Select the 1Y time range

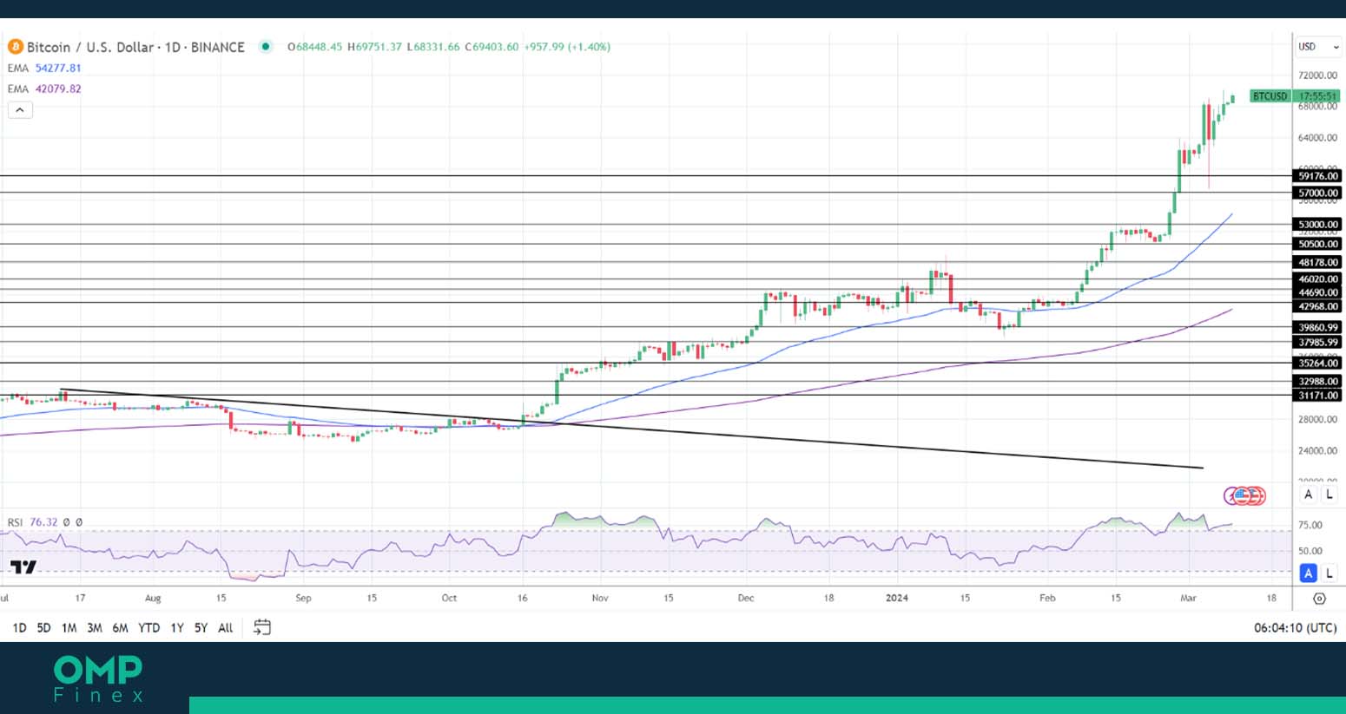click(x=176, y=628)
